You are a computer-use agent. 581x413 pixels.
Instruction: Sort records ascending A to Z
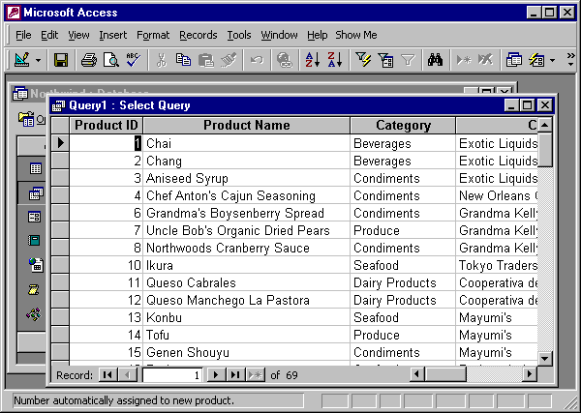pyautogui.click(x=313, y=60)
